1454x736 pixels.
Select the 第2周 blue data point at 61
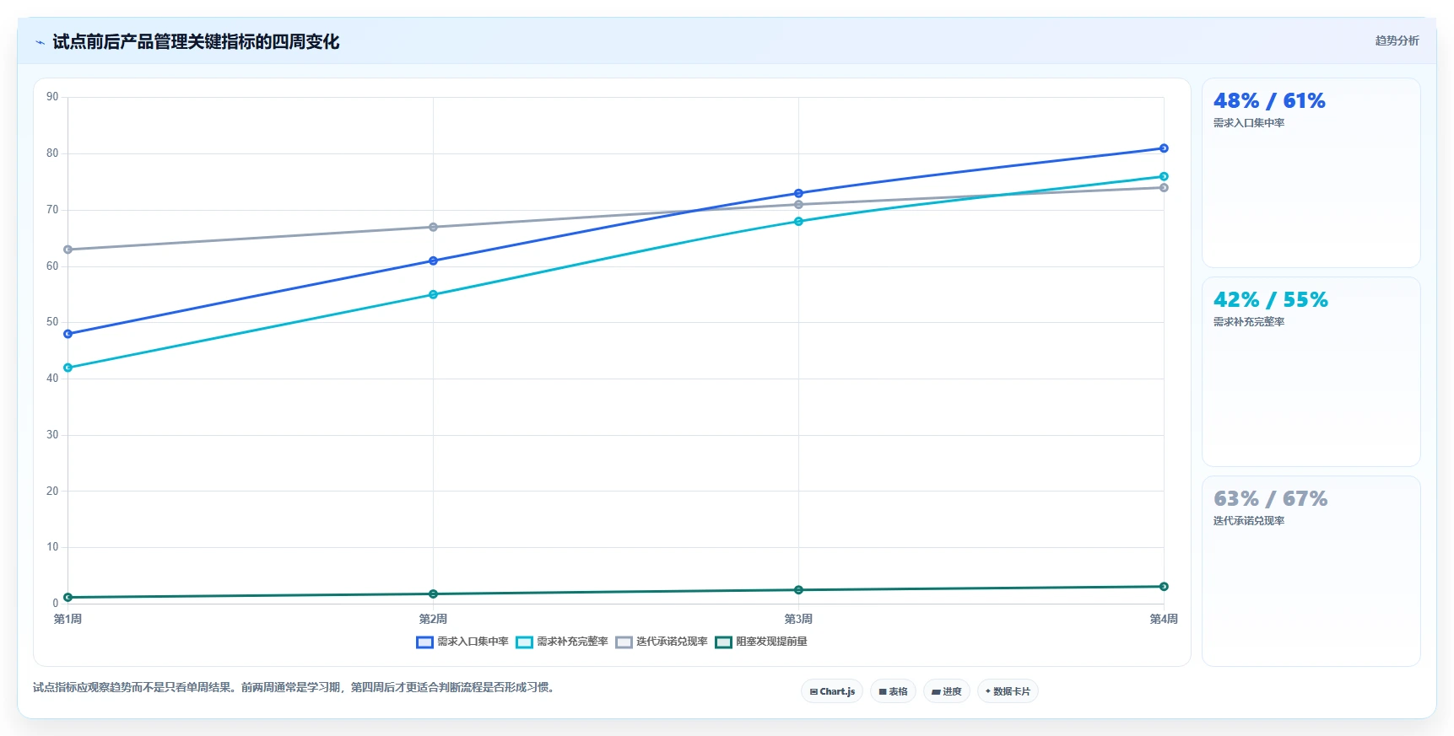click(x=433, y=261)
